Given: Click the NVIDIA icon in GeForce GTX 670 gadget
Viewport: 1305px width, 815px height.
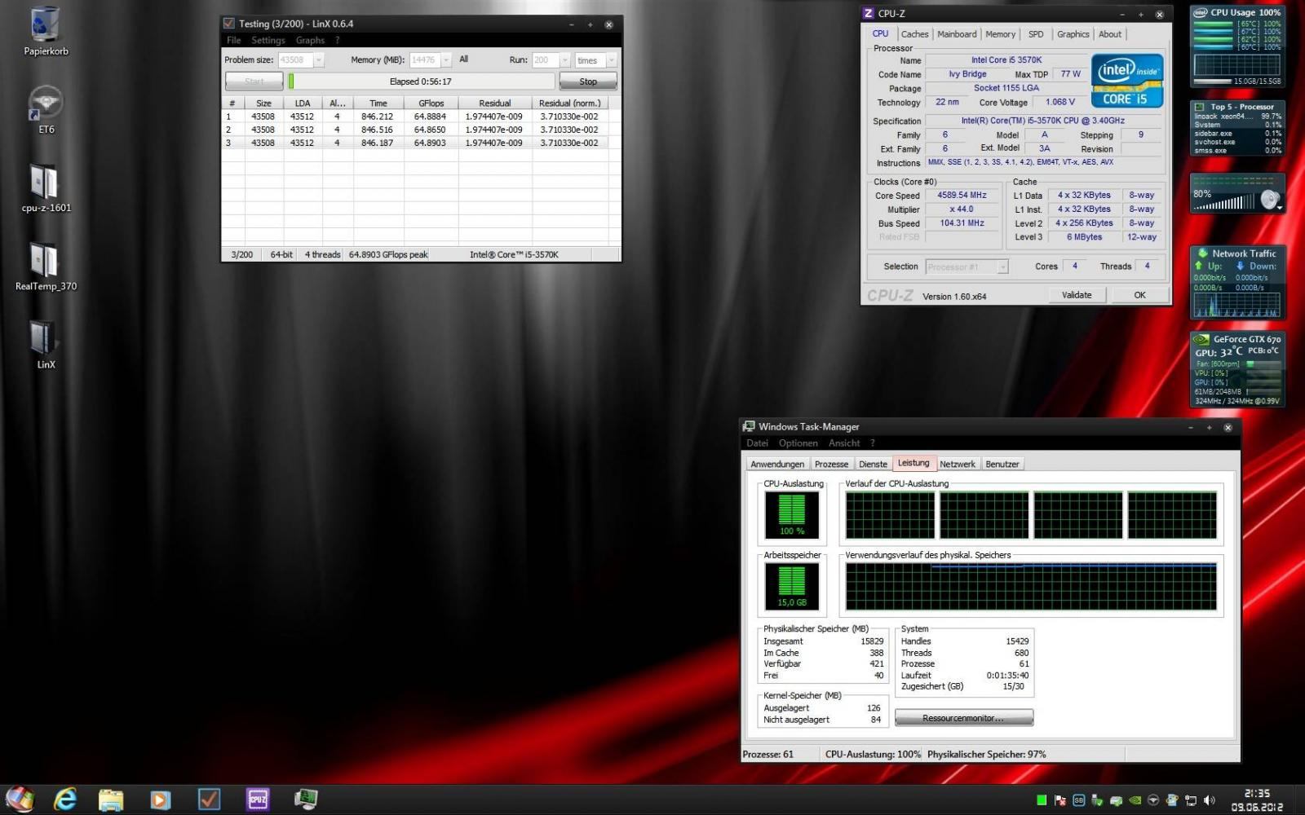Looking at the screenshot, I should pyautogui.click(x=1202, y=339).
